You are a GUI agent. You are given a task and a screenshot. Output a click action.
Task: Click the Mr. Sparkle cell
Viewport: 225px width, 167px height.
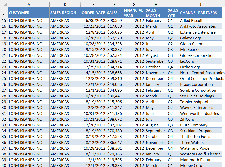[200, 50]
